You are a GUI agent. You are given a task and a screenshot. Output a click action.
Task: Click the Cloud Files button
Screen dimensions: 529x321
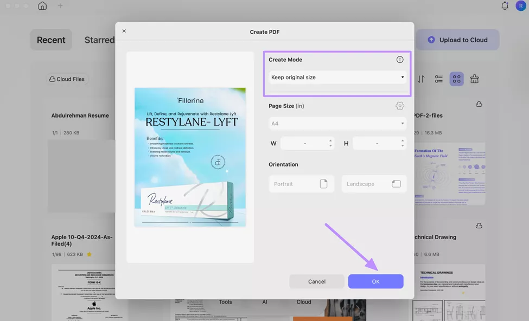(67, 79)
